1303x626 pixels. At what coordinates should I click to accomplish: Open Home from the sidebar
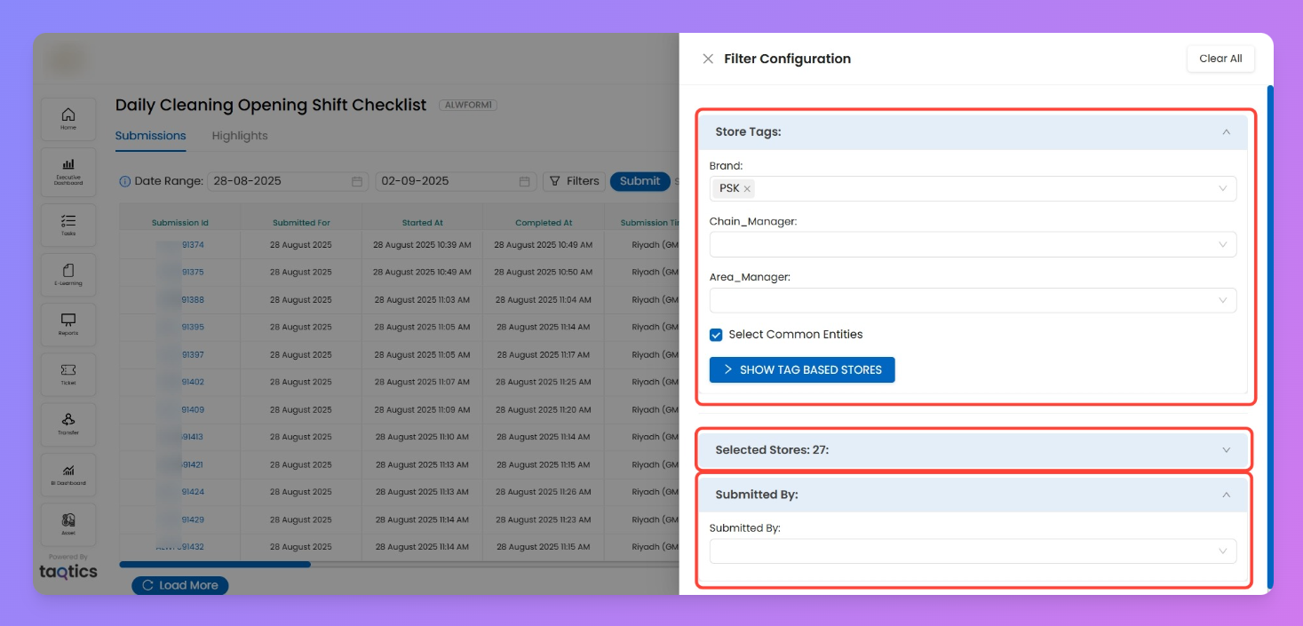pos(68,118)
